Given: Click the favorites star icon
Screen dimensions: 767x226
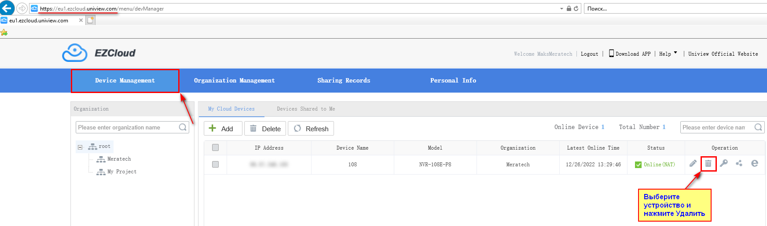Looking at the screenshot, I should click(4, 32).
